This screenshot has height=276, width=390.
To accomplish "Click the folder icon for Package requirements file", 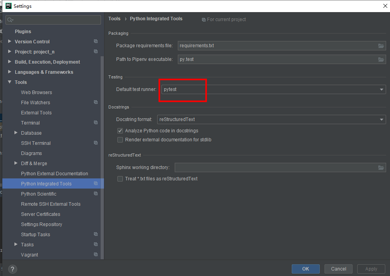I will click(381, 46).
